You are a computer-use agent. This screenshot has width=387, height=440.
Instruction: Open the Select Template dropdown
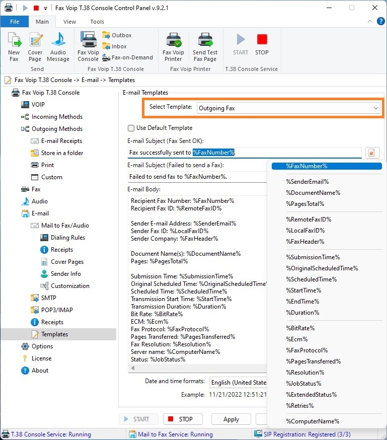(x=288, y=108)
